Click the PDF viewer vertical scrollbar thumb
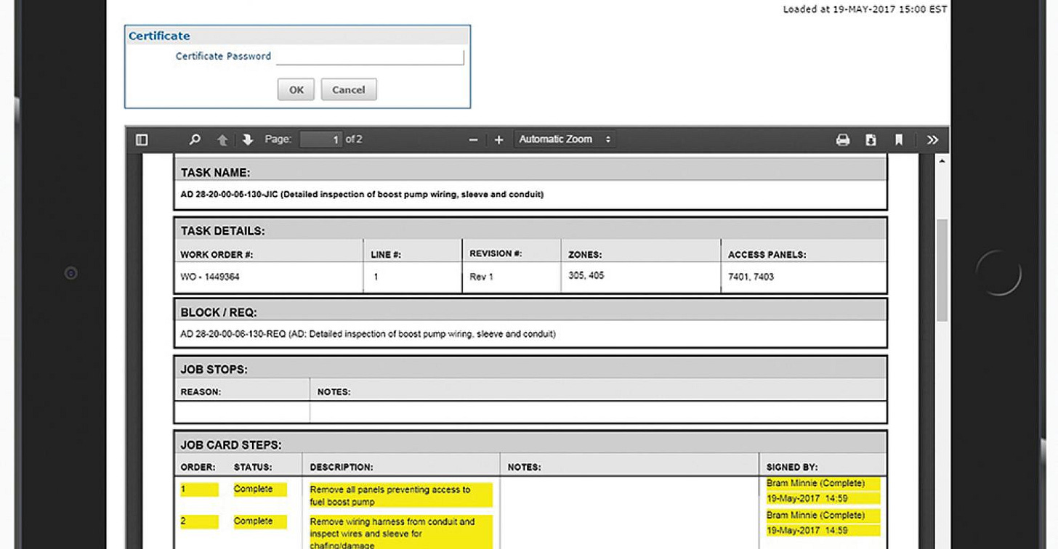This screenshot has width=1058, height=549. (x=942, y=270)
